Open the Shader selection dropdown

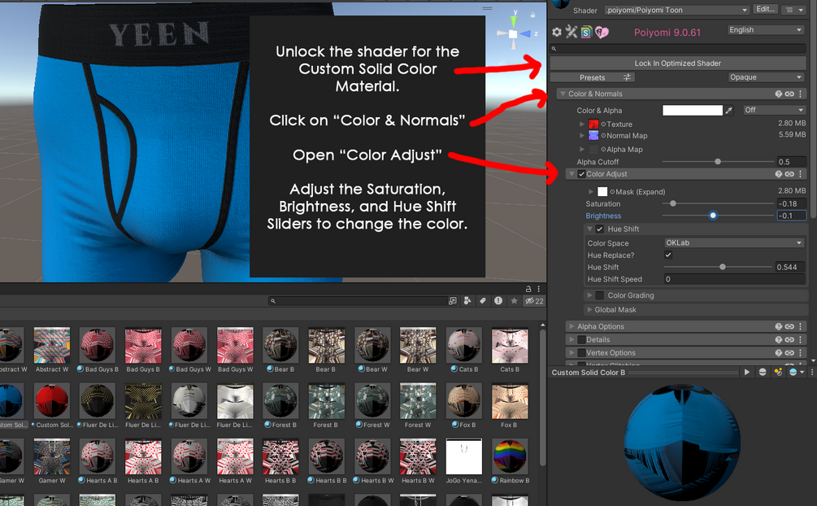[677, 10]
